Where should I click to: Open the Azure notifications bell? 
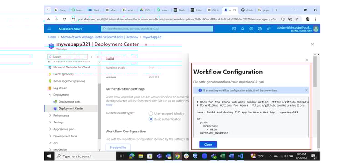tap(243, 29)
